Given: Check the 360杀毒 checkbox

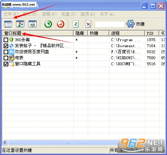Looking at the screenshot, I should [x=6, y=40].
